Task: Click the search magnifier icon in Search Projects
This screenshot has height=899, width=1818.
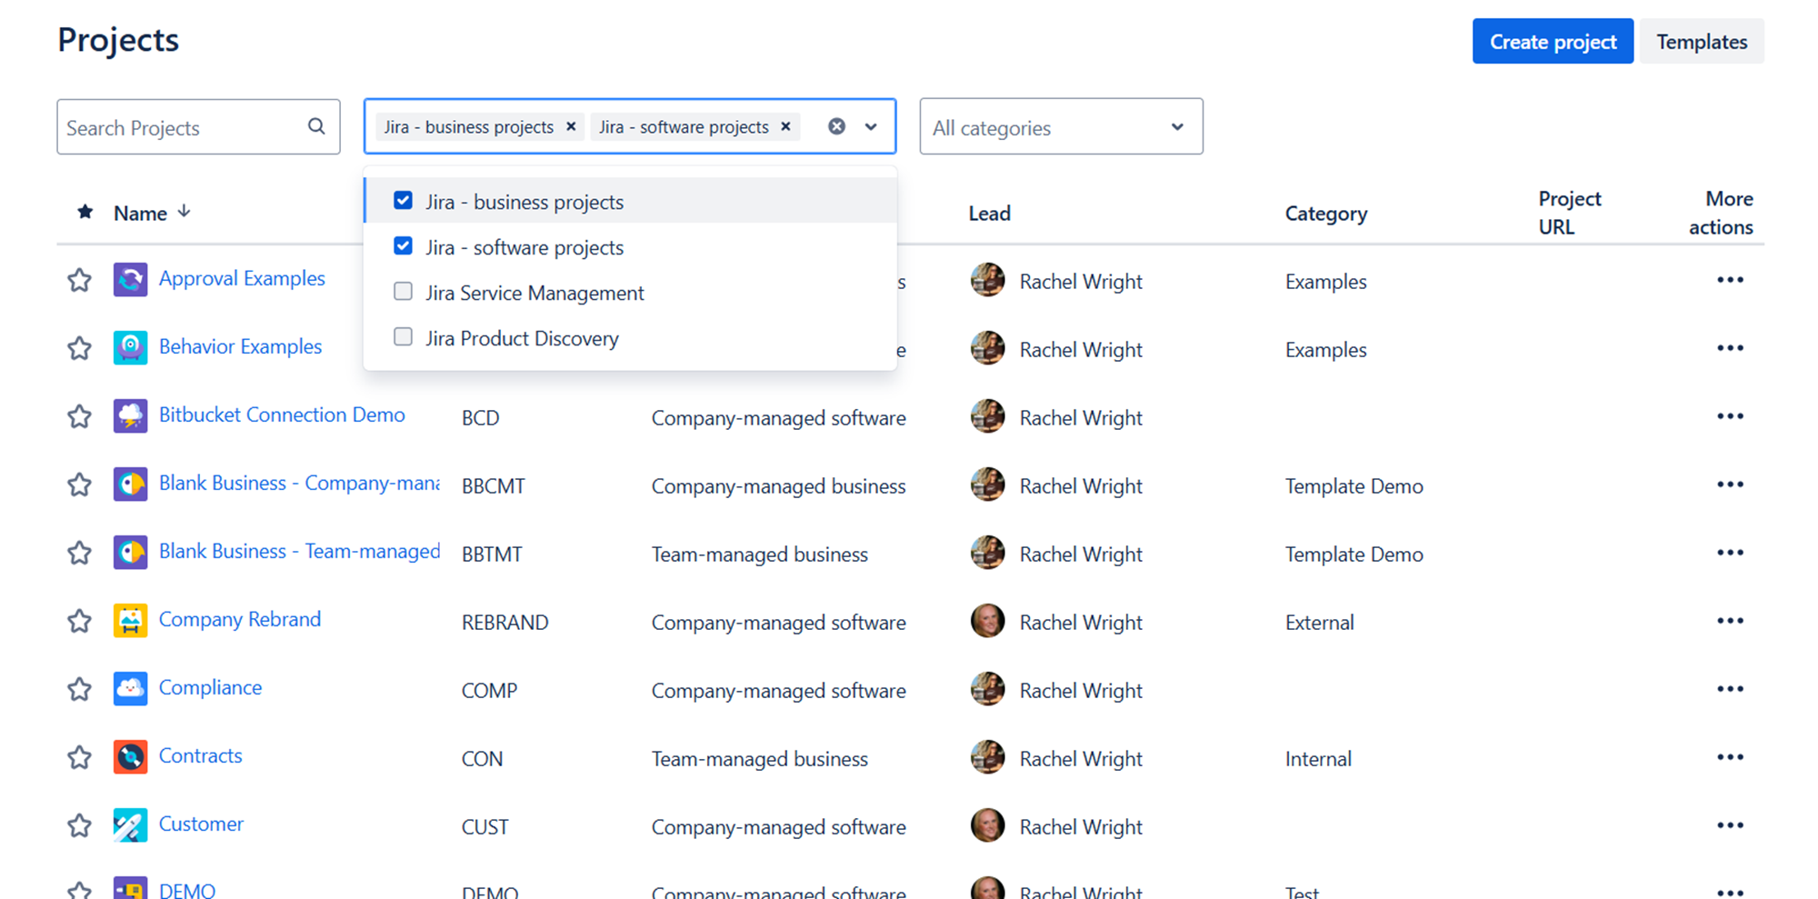Action: 315,126
